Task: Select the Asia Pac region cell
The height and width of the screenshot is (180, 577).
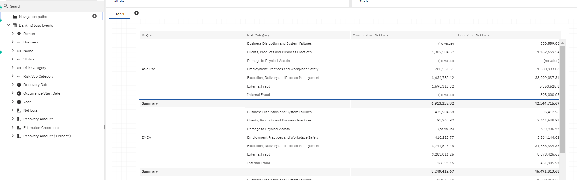Action: 148,69
